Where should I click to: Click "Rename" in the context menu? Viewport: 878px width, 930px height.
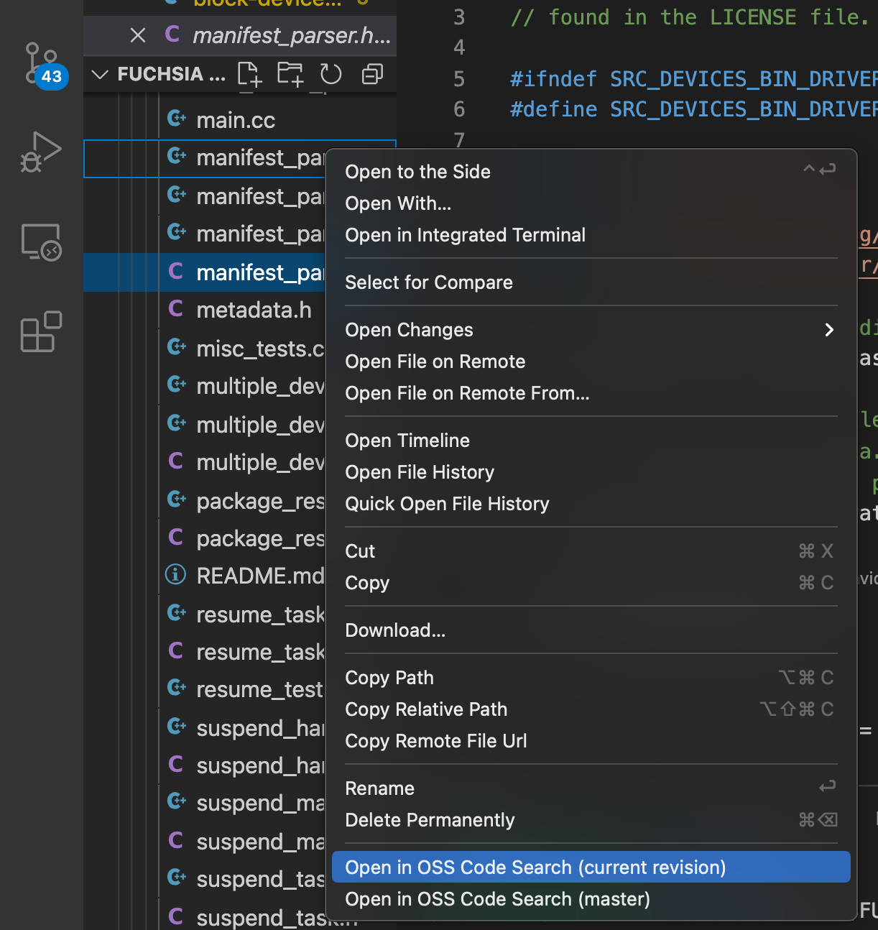[x=380, y=788]
